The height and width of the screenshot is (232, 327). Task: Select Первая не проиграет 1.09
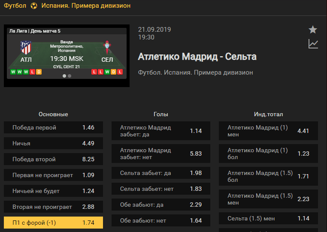point(53,175)
